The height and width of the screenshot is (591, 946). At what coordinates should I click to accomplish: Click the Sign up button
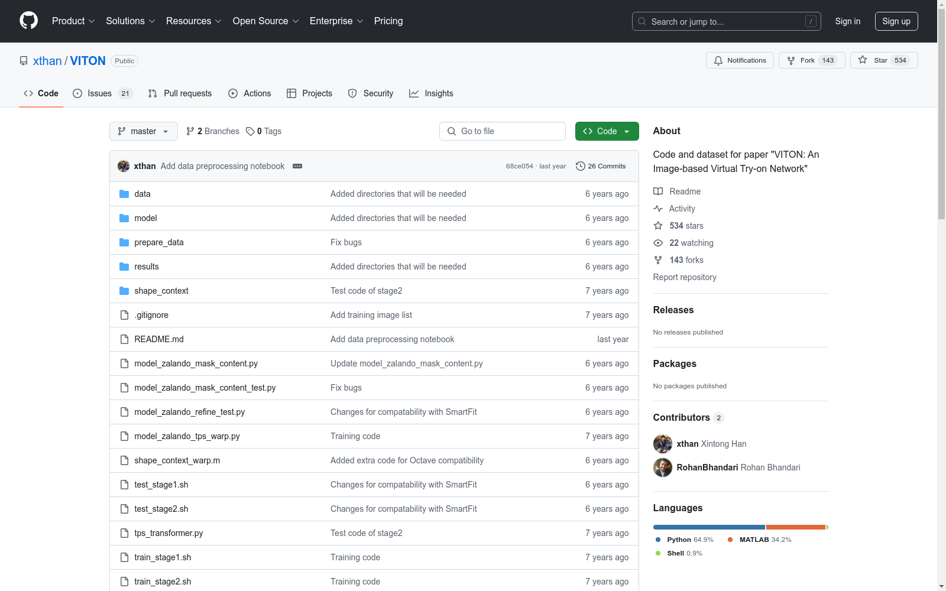[x=896, y=21]
